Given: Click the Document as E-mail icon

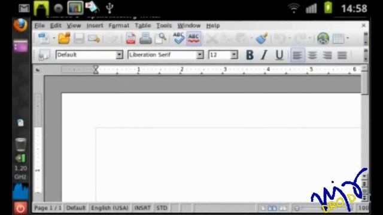Looking at the screenshot, I should (x=94, y=38).
